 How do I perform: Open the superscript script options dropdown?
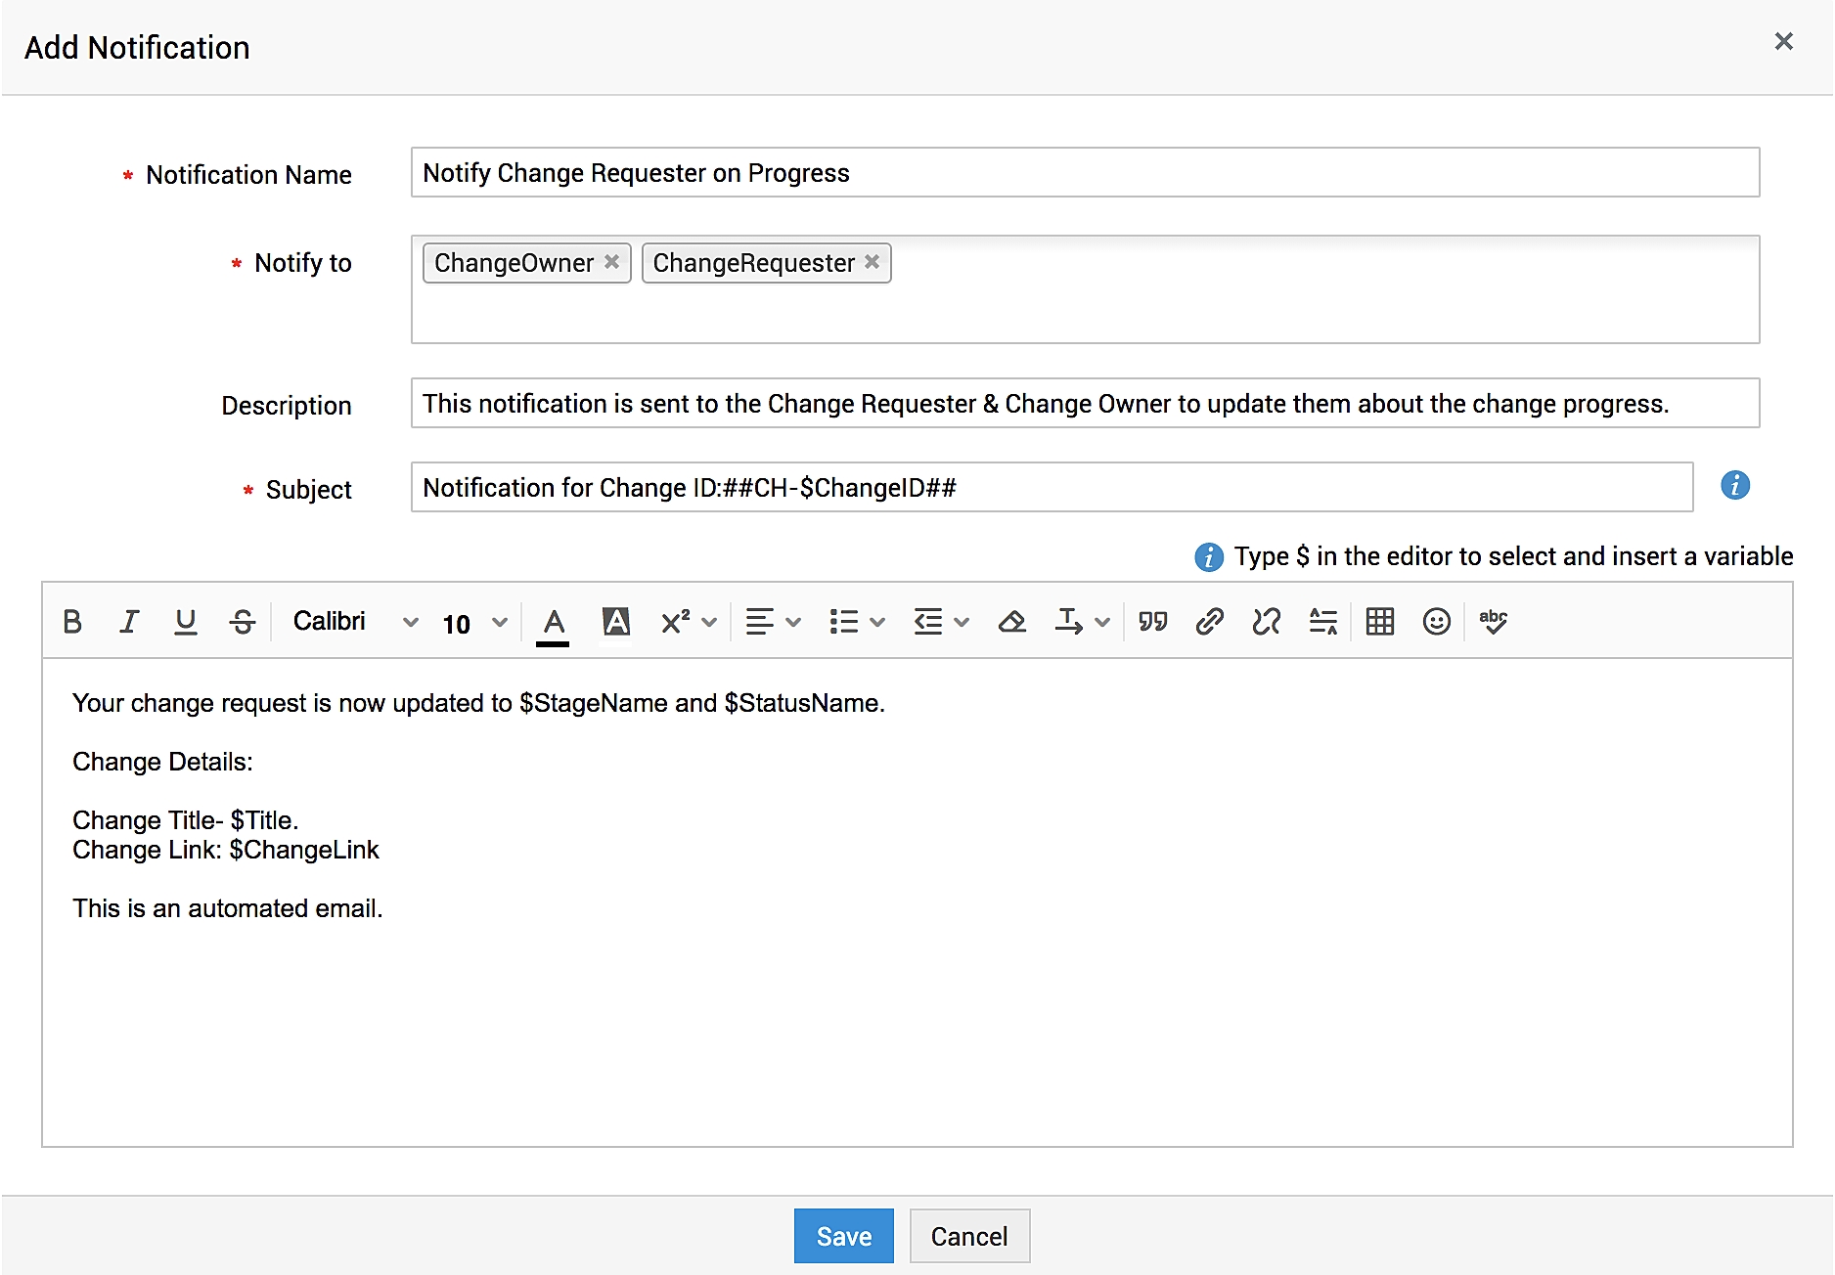[689, 622]
